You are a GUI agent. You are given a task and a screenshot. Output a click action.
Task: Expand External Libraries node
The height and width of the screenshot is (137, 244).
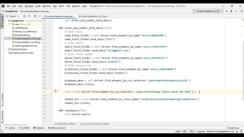5,49
